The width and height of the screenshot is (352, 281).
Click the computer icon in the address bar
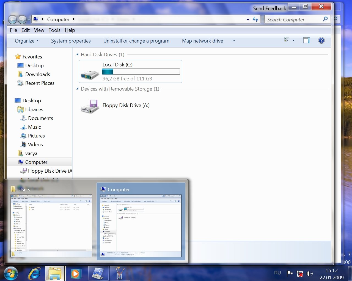click(x=35, y=19)
